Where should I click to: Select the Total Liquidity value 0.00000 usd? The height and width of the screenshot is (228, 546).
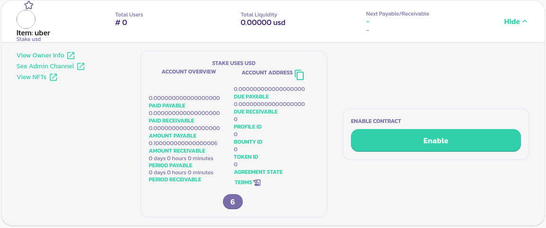(x=263, y=22)
